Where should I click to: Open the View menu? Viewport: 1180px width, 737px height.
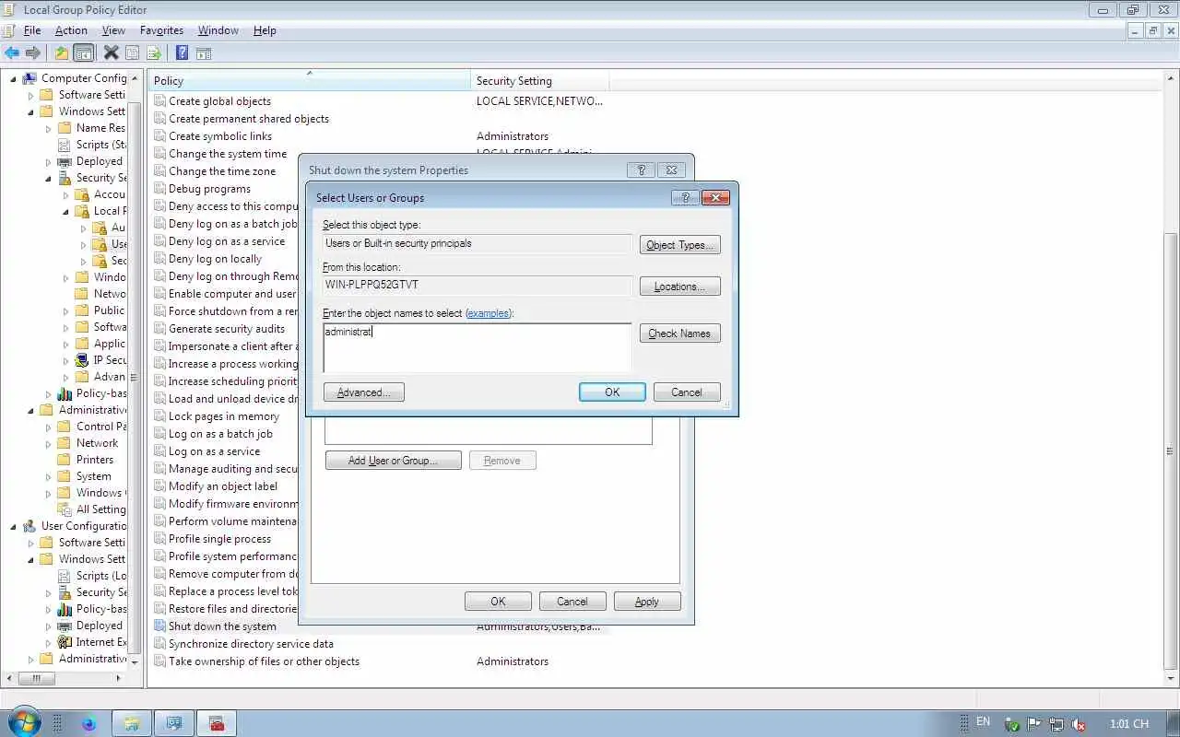pos(113,30)
